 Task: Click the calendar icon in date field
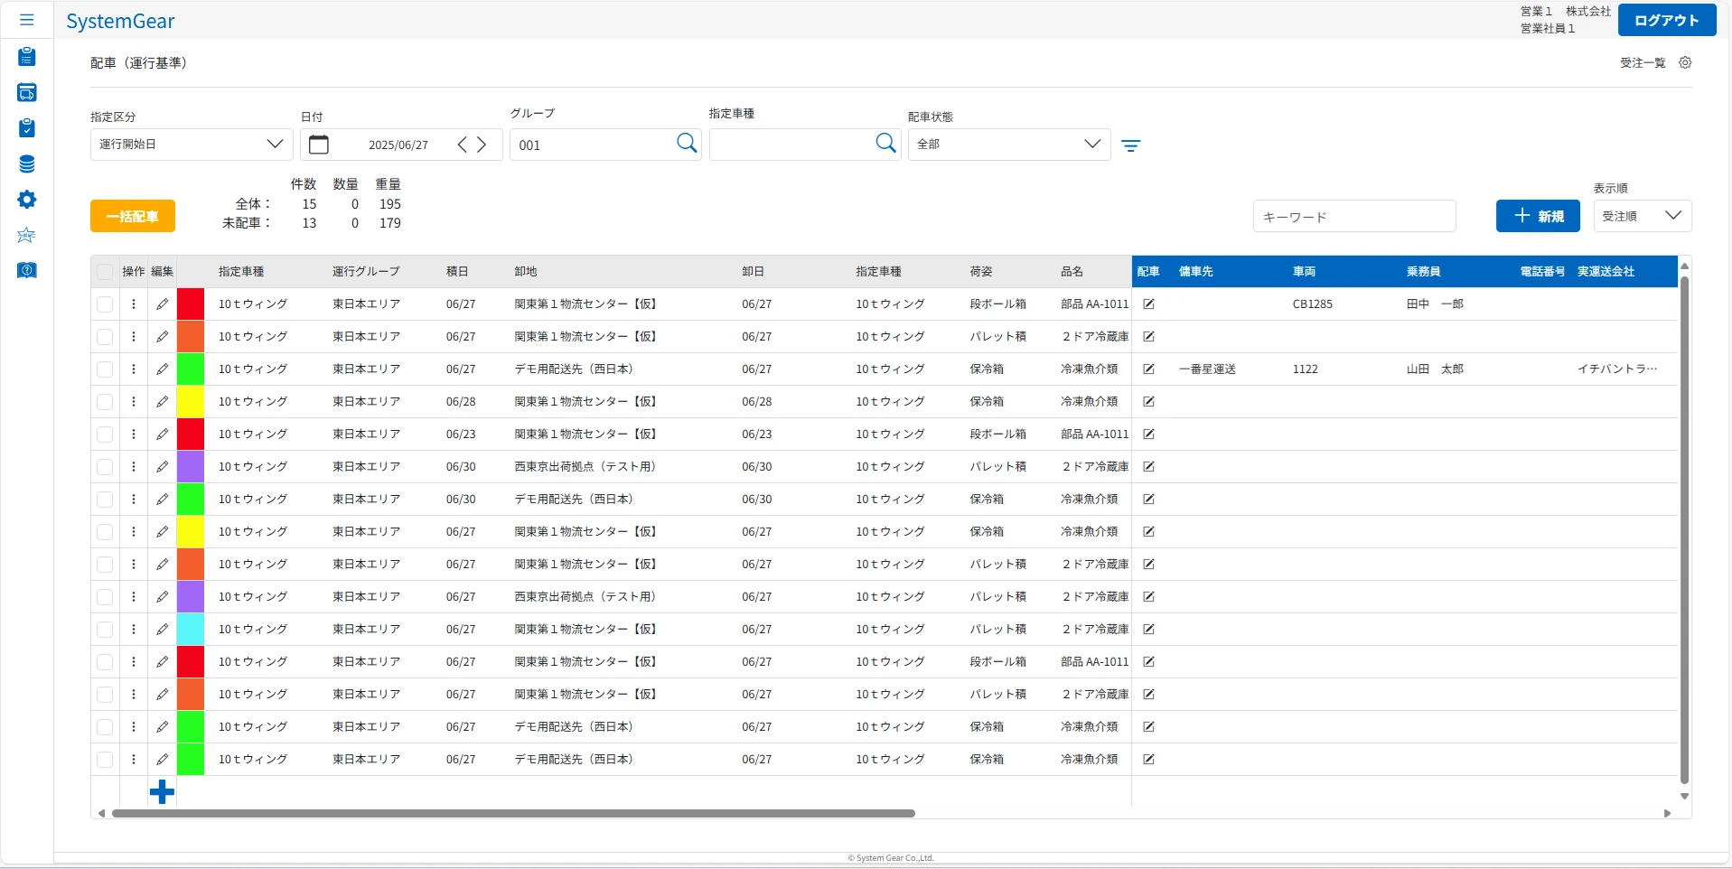pyautogui.click(x=319, y=145)
